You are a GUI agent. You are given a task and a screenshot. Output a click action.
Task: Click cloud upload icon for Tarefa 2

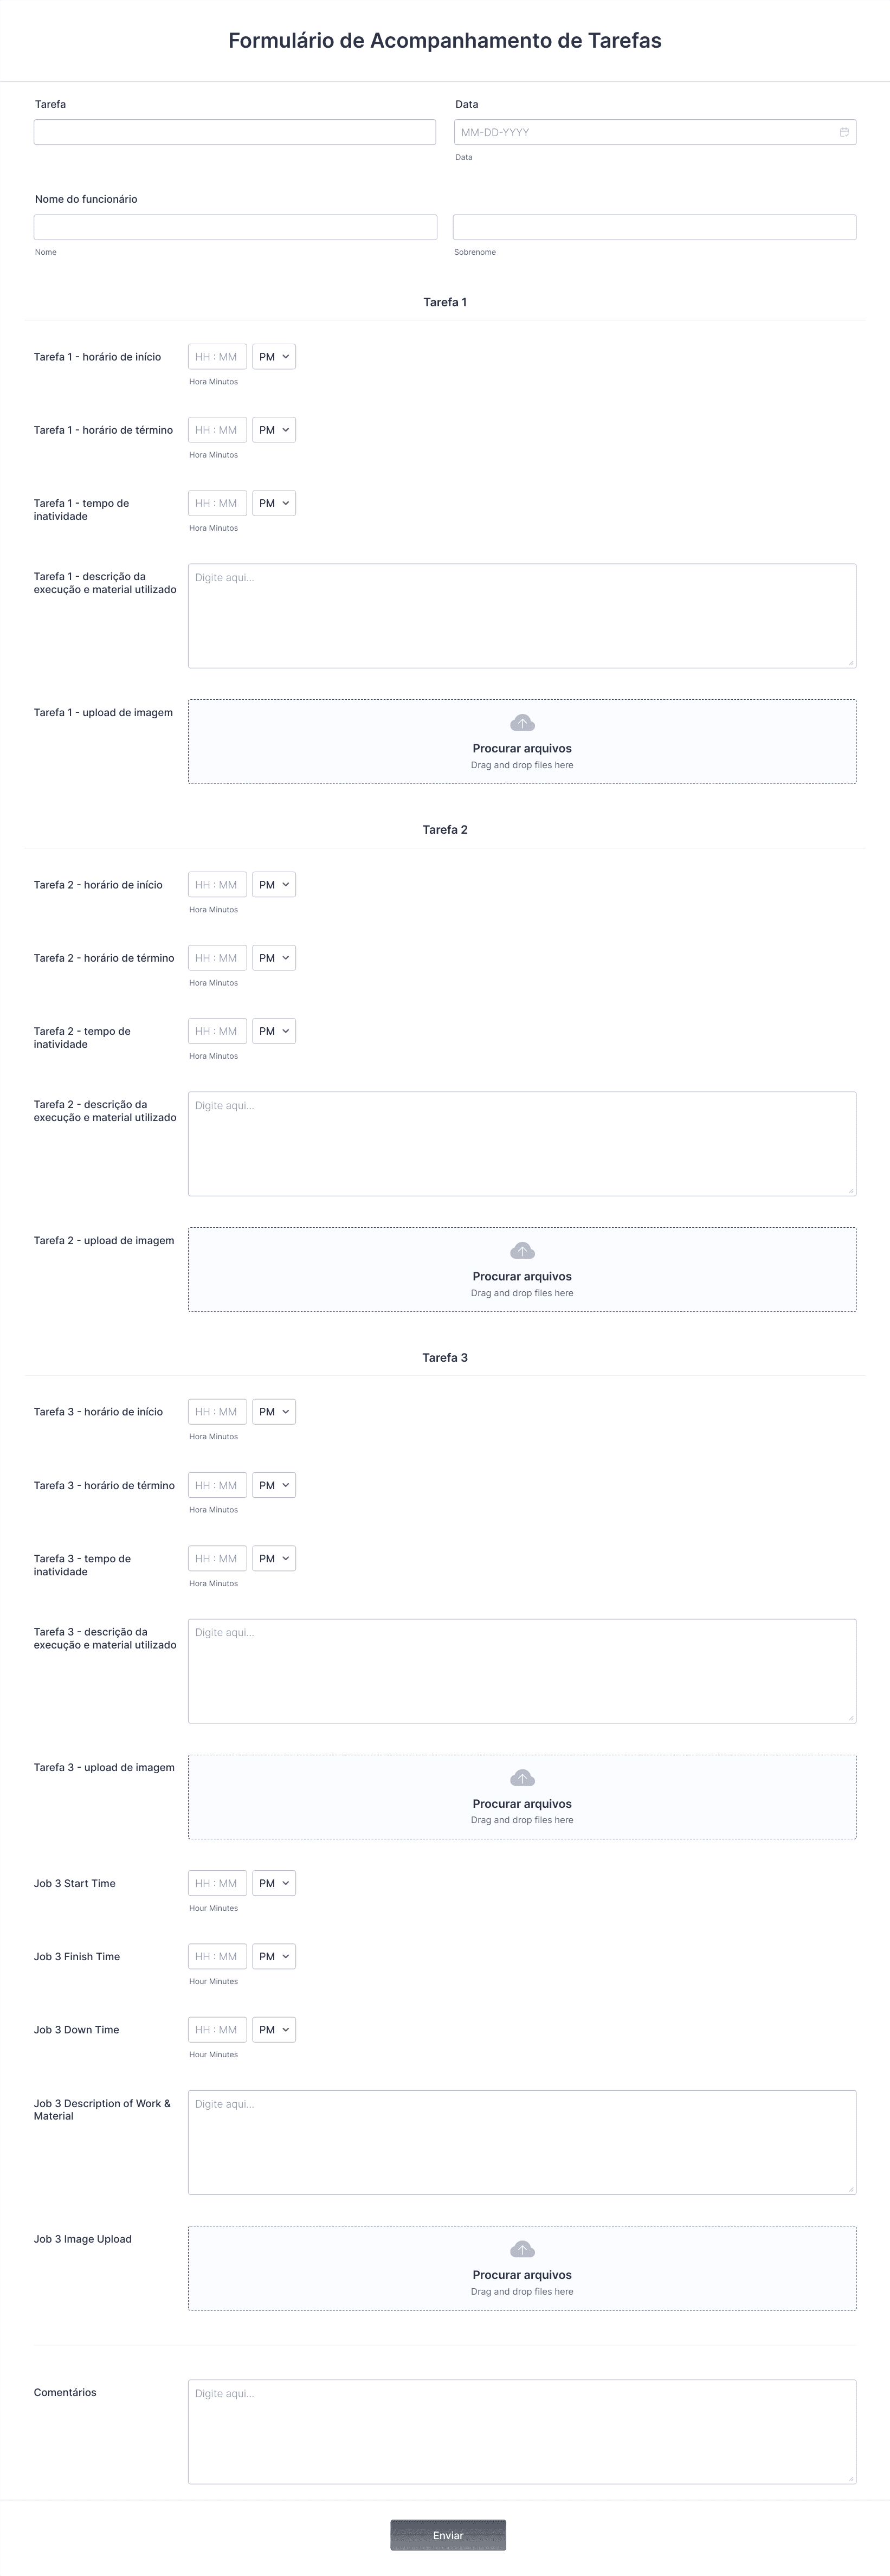522,1251
